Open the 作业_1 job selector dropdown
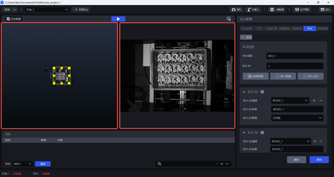The image size is (334, 177). coord(47,10)
